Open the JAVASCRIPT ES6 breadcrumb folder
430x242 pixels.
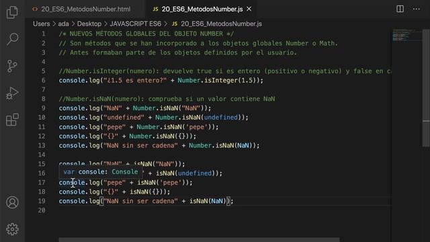tap(136, 24)
